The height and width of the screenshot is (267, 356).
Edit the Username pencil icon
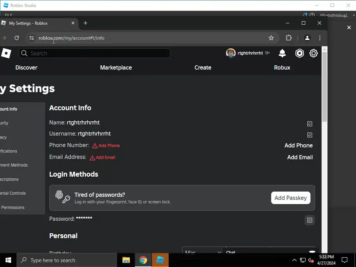click(x=310, y=135)
